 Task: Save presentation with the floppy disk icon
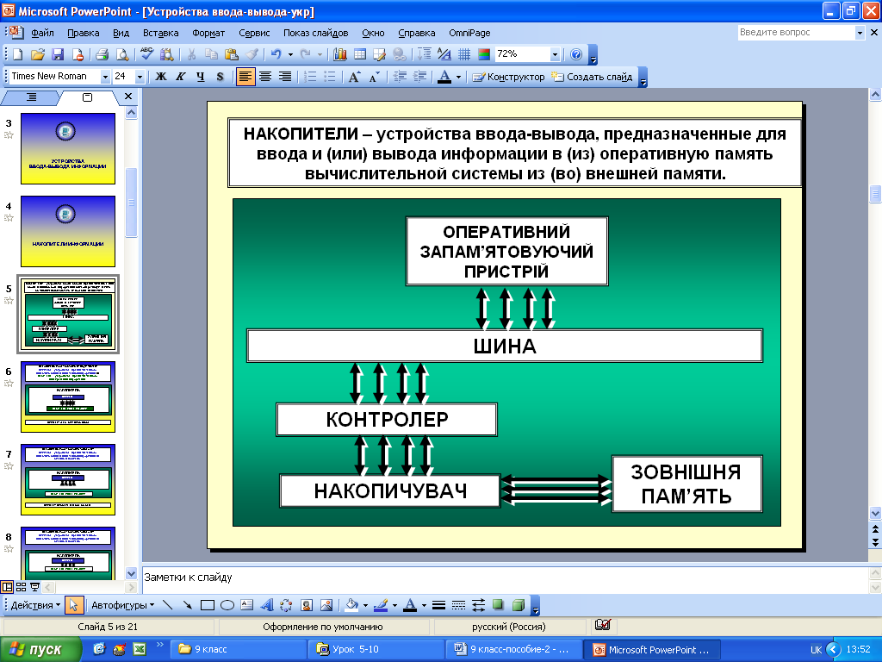tap(58, 54)
